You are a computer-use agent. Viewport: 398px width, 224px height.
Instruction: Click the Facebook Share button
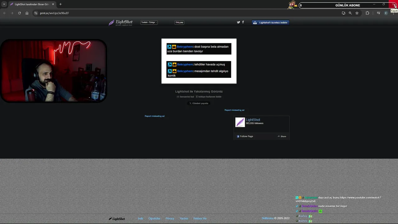(x=282, y=136)
